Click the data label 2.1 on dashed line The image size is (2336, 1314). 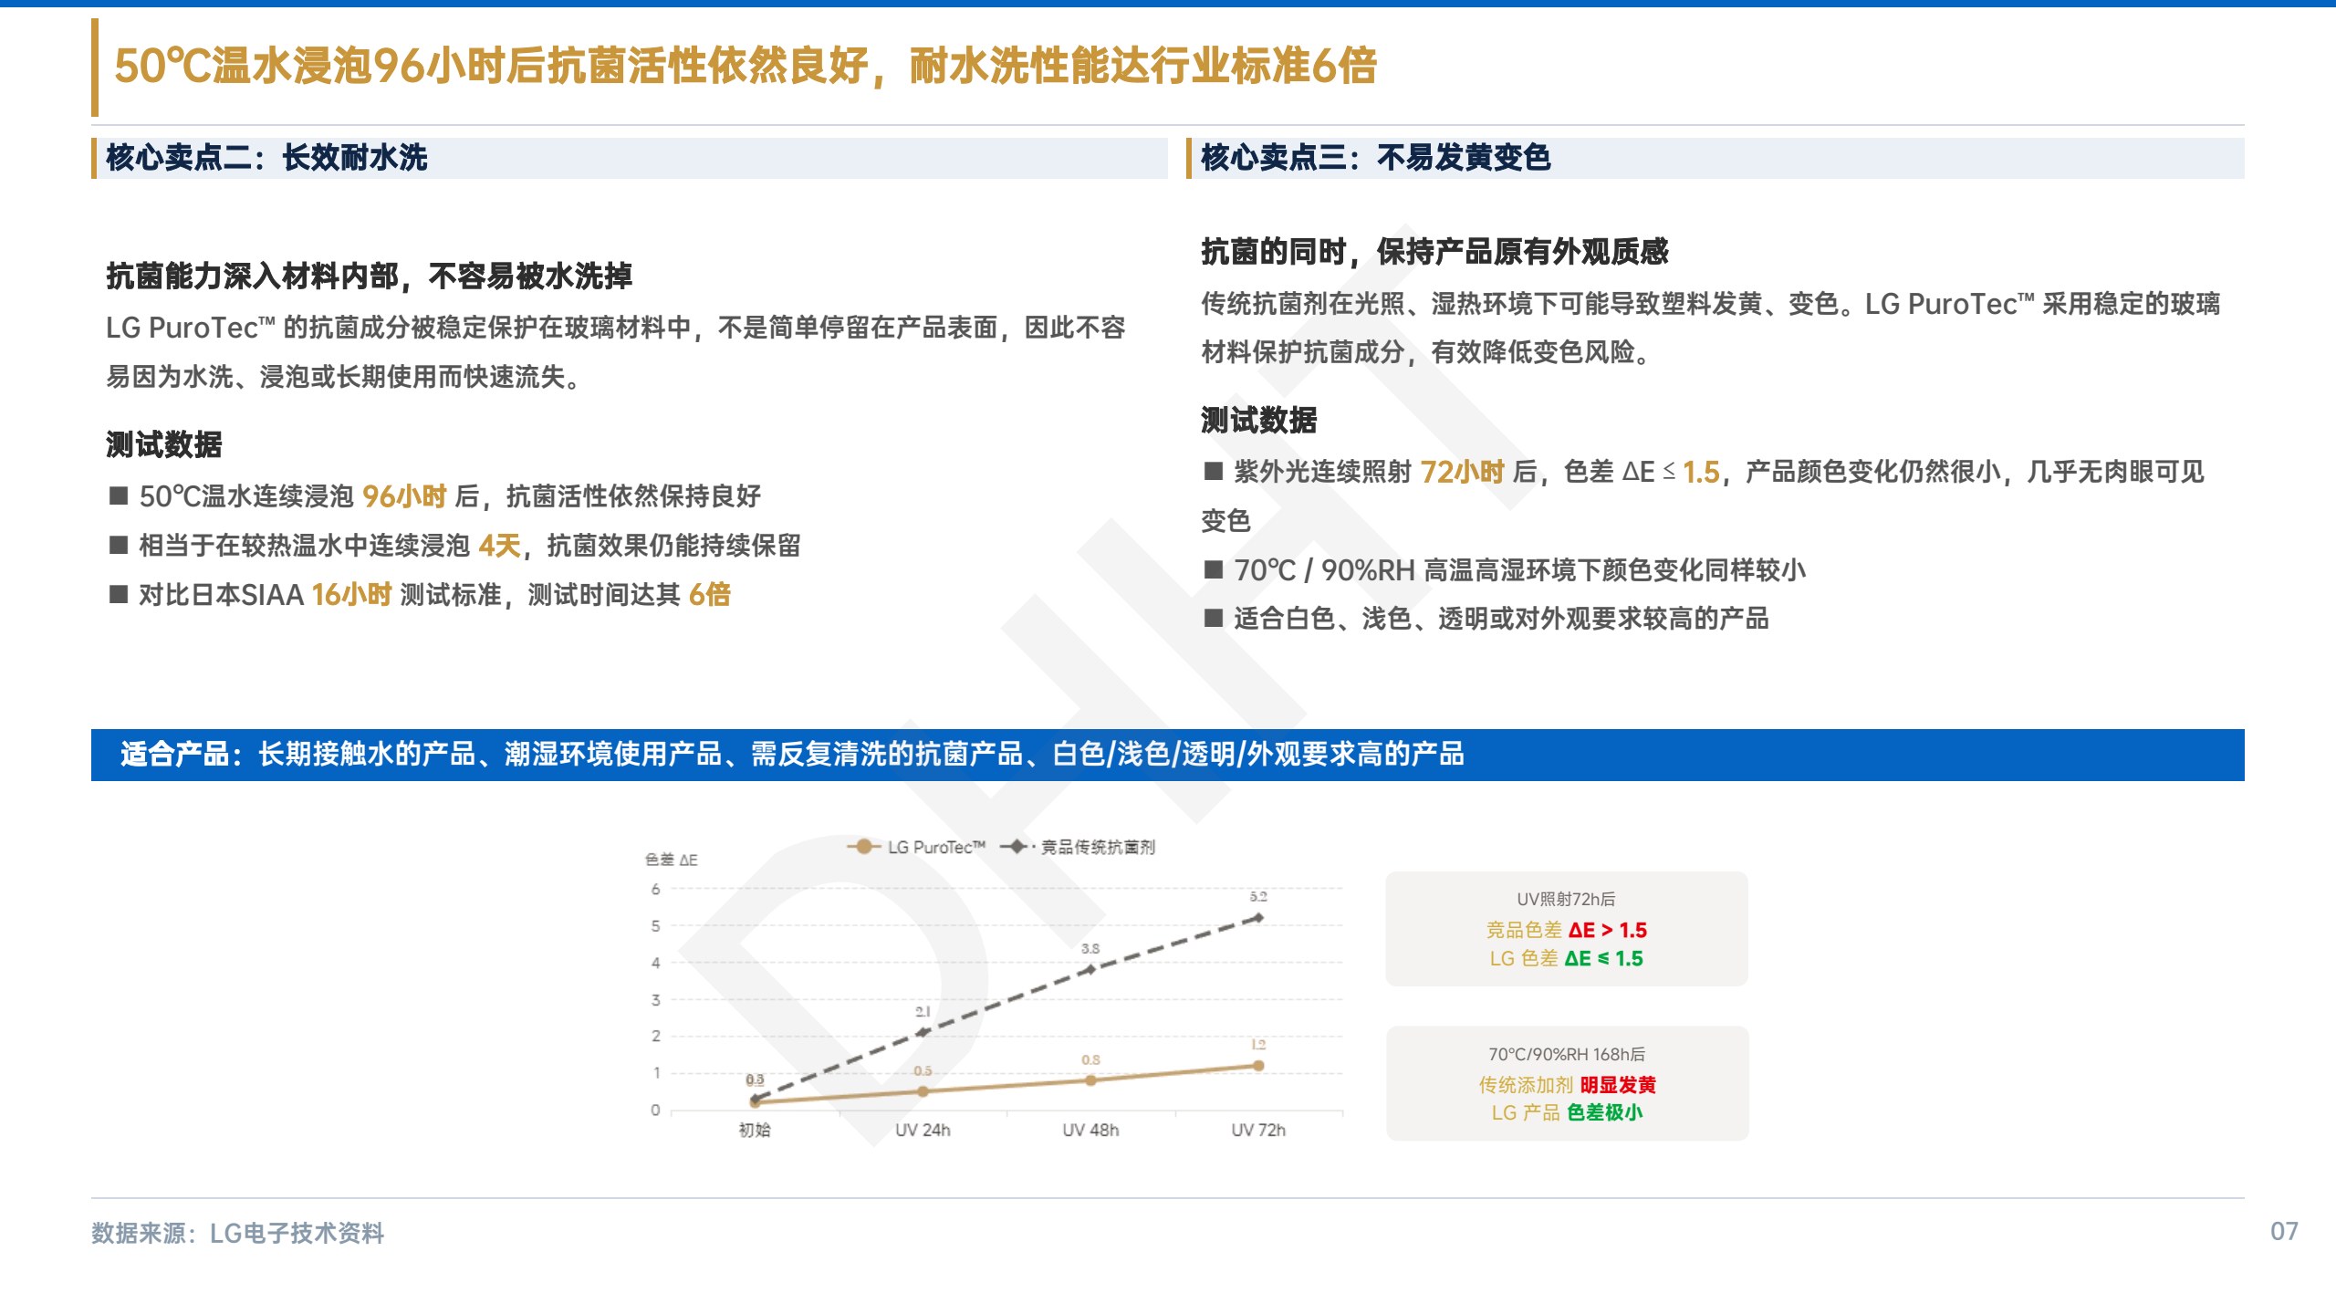click(x=923, y=1012)
